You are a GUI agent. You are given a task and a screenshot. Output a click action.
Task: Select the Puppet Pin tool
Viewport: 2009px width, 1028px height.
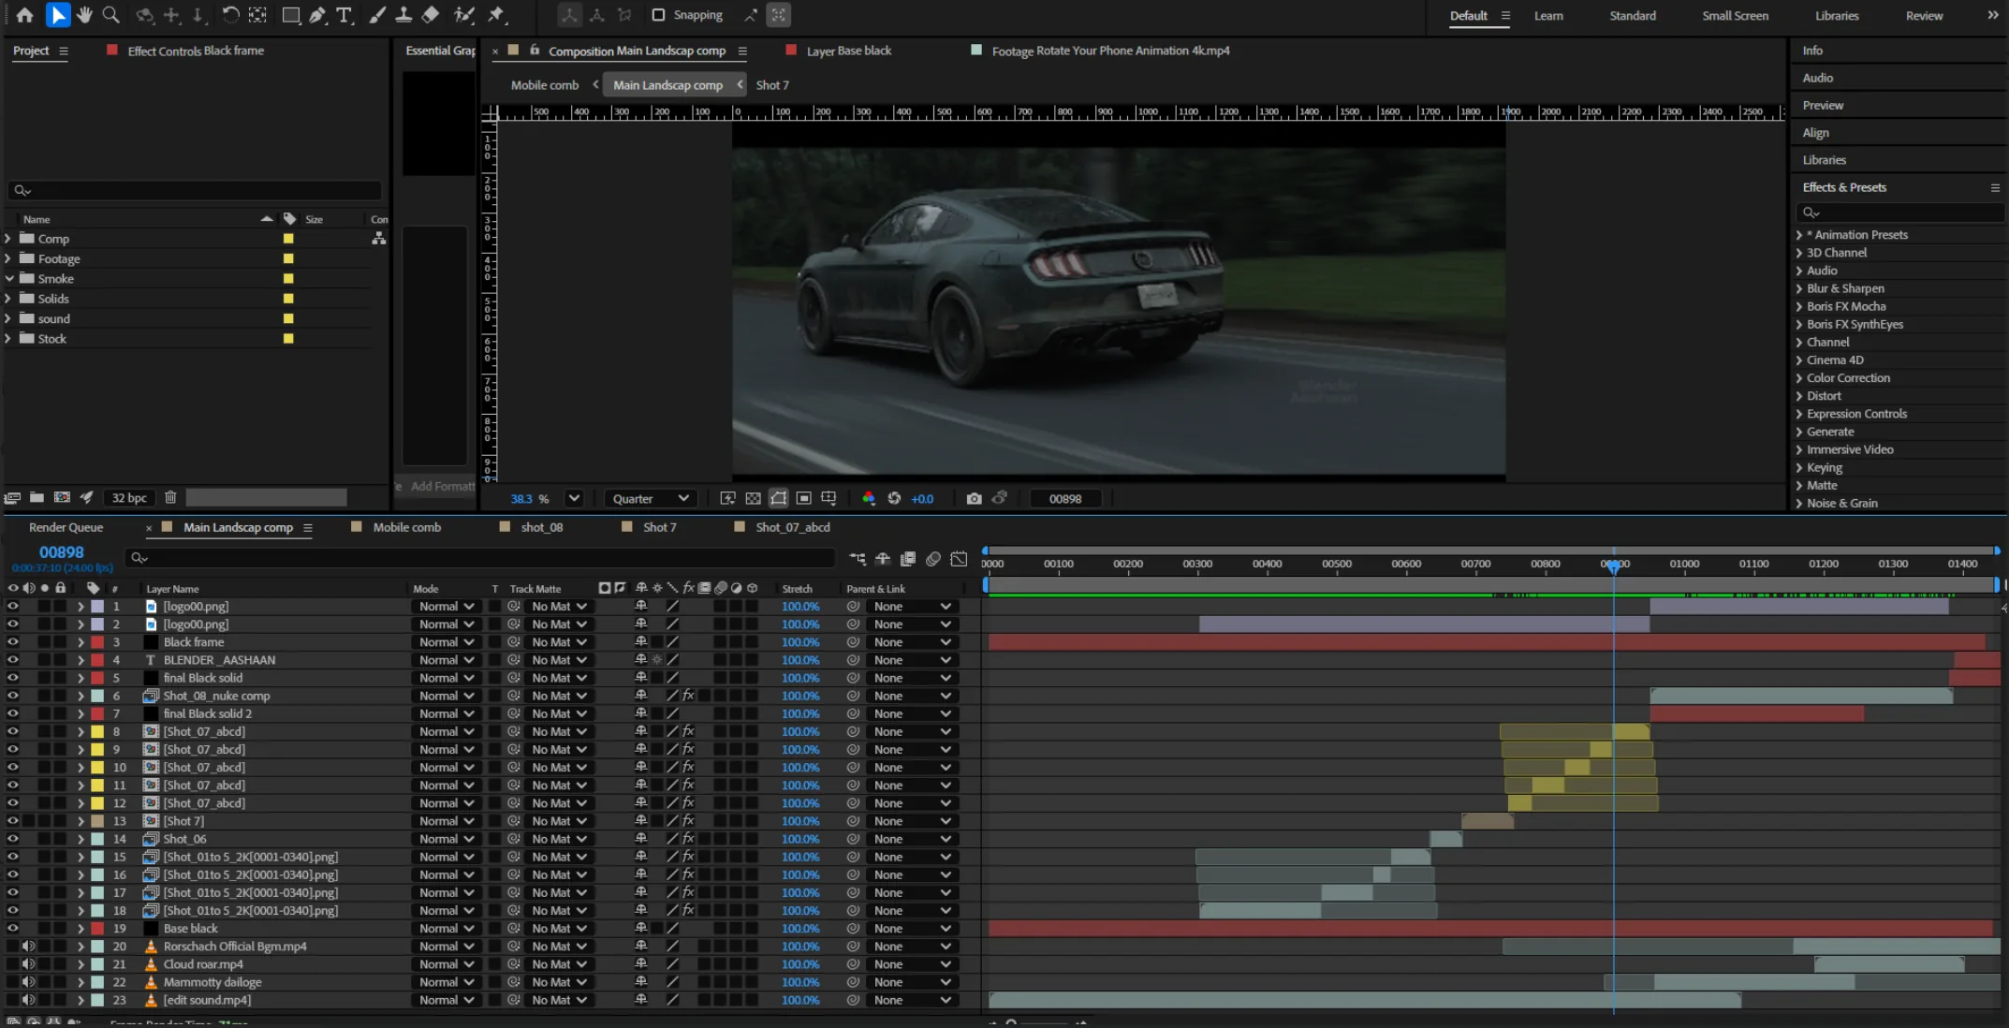[496, 15]
